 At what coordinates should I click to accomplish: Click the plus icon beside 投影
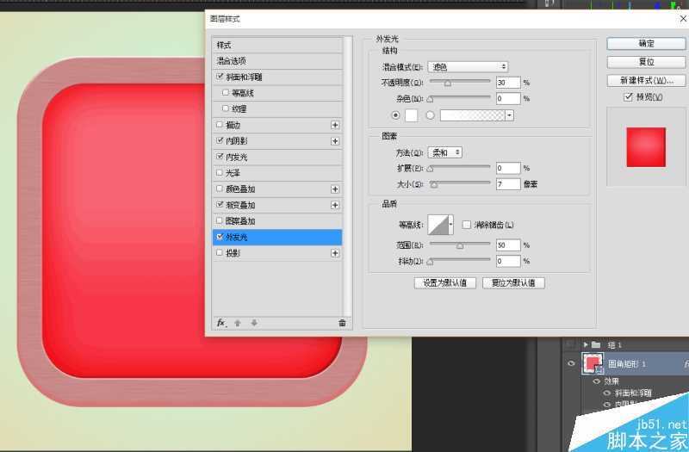[x=335, y=253]
